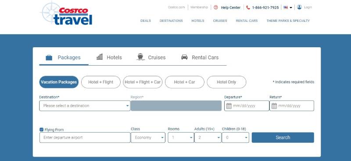Click the red phone icon
Image resolution: width=351 pixels, height=161 pixels.
248,7
